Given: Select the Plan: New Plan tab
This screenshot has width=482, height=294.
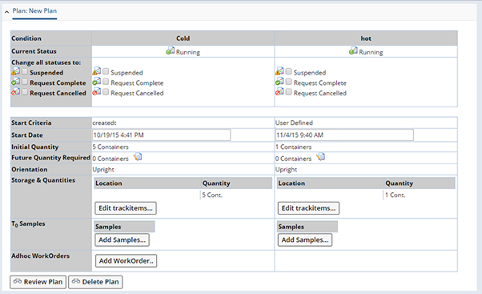Looking at the screenshot, I should pyautogui.click(x=34, y=10).
